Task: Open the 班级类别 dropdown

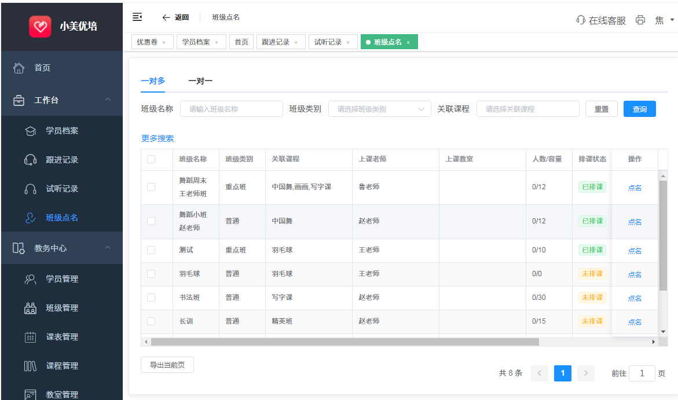Action: coord(379,109)
